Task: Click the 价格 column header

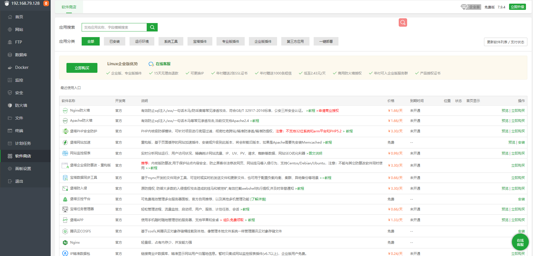Action: tap(391, 101)
